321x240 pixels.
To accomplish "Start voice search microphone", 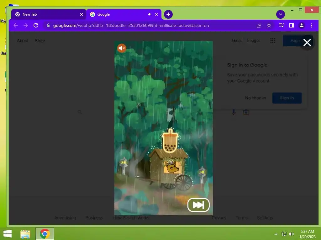I will click(x=234, y=112).
